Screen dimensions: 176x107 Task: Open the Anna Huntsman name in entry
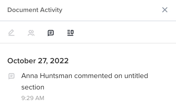click(x=47, y=76)
